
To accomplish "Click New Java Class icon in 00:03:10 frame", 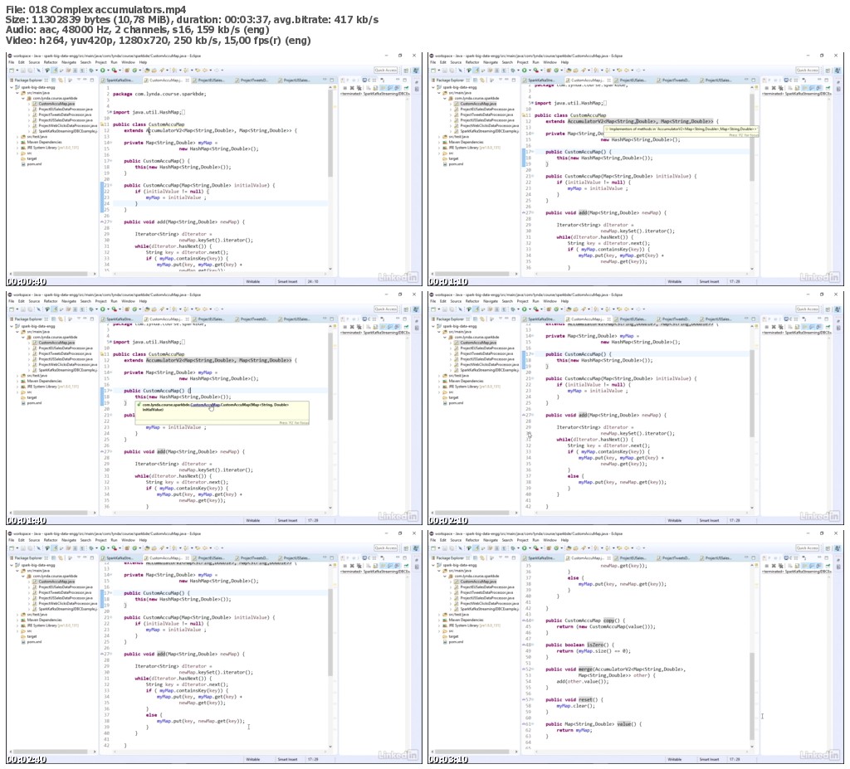I will click(556, 548).
